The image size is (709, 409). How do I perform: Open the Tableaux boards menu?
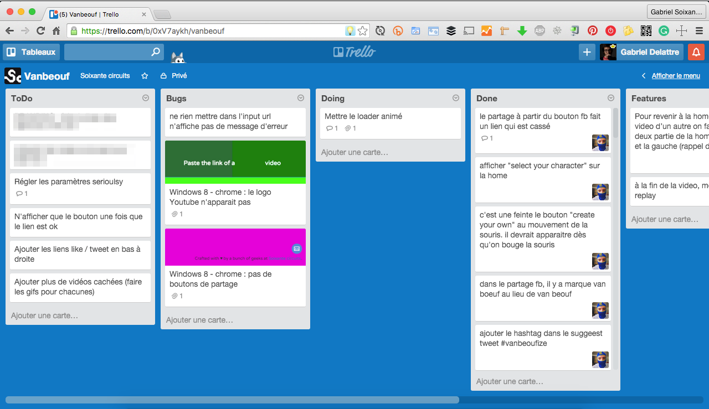point(32,52)
